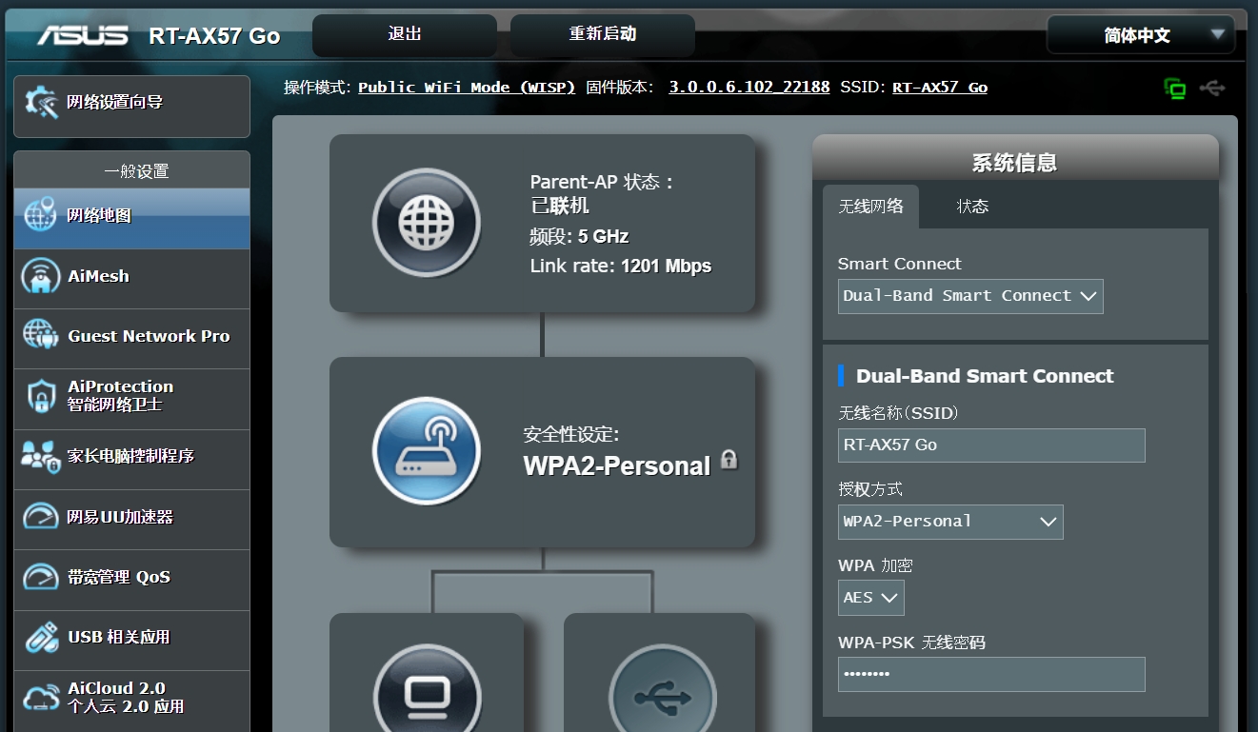The width and height of the screenshot is (1258, 732).
Task: Click the WPA-PSK password field
Action: (991, 675)
